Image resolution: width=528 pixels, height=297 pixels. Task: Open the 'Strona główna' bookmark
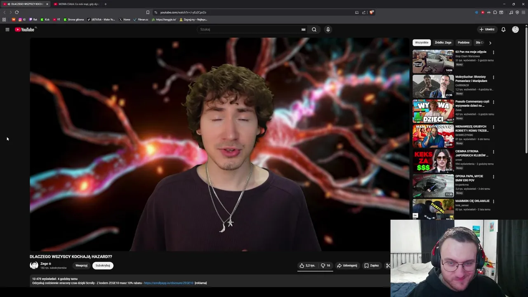click(73, 19)
